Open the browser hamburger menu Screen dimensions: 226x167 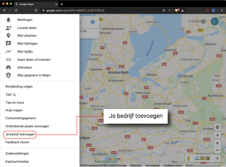[x=222, y=11]
